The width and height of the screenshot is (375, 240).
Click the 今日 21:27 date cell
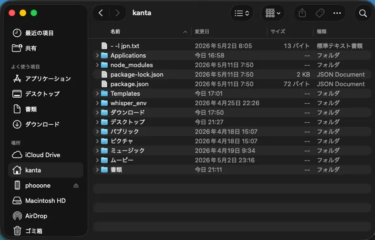[209, 122]
